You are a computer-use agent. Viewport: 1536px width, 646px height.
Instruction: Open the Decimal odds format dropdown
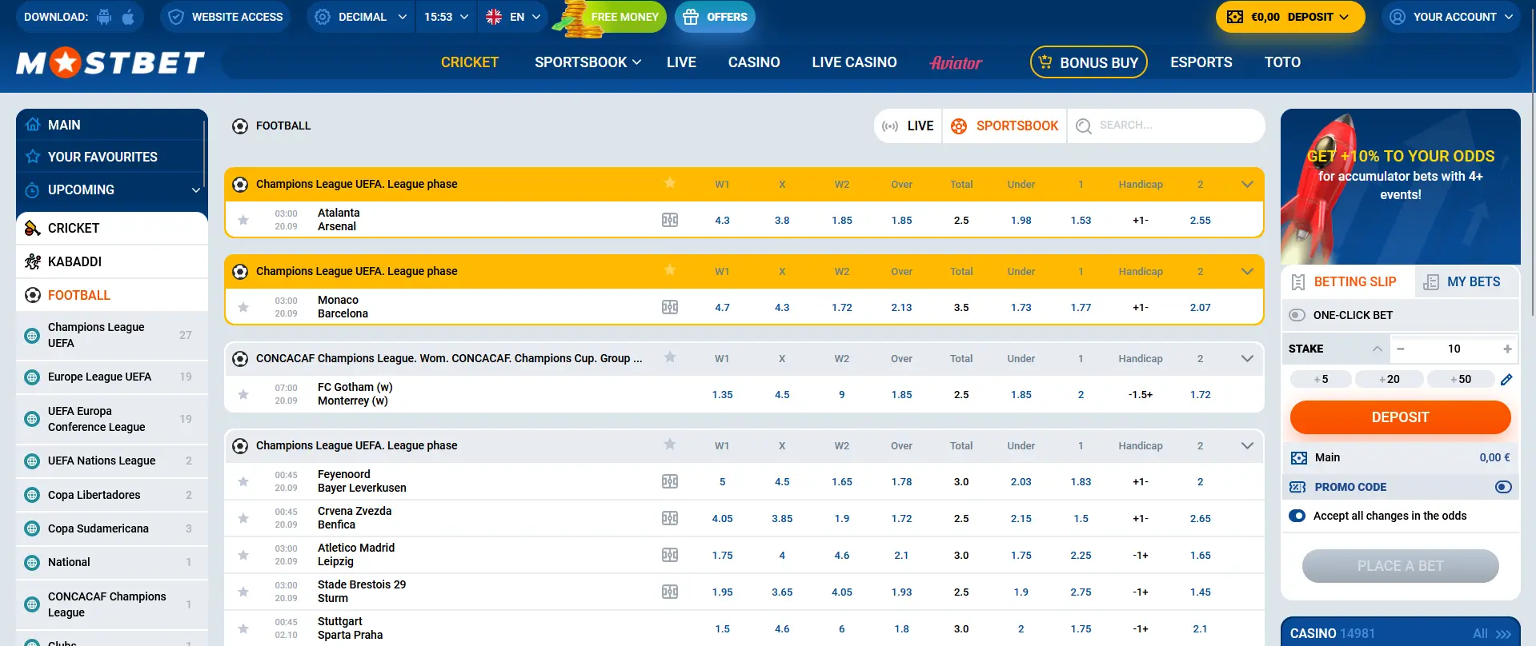(x=361, y=17)
